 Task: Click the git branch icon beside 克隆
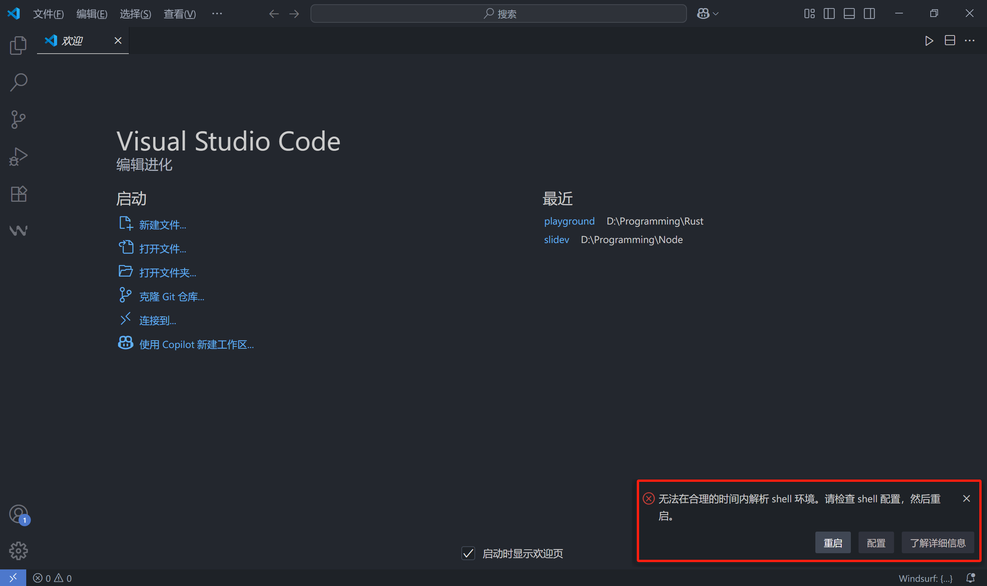tap(125, 295)
